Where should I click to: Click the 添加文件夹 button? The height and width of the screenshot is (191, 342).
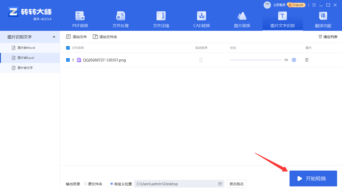tap(105, 37)
